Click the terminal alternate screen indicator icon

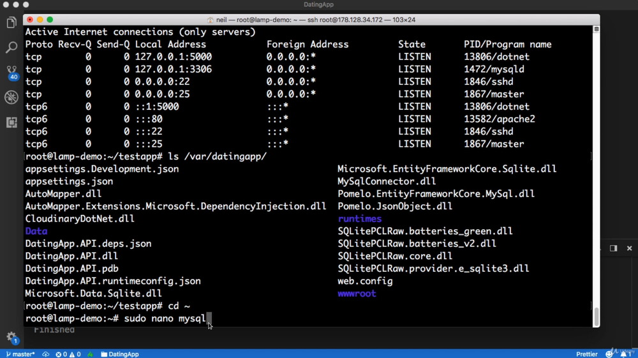pyautogui.click(x=596, y=29)
